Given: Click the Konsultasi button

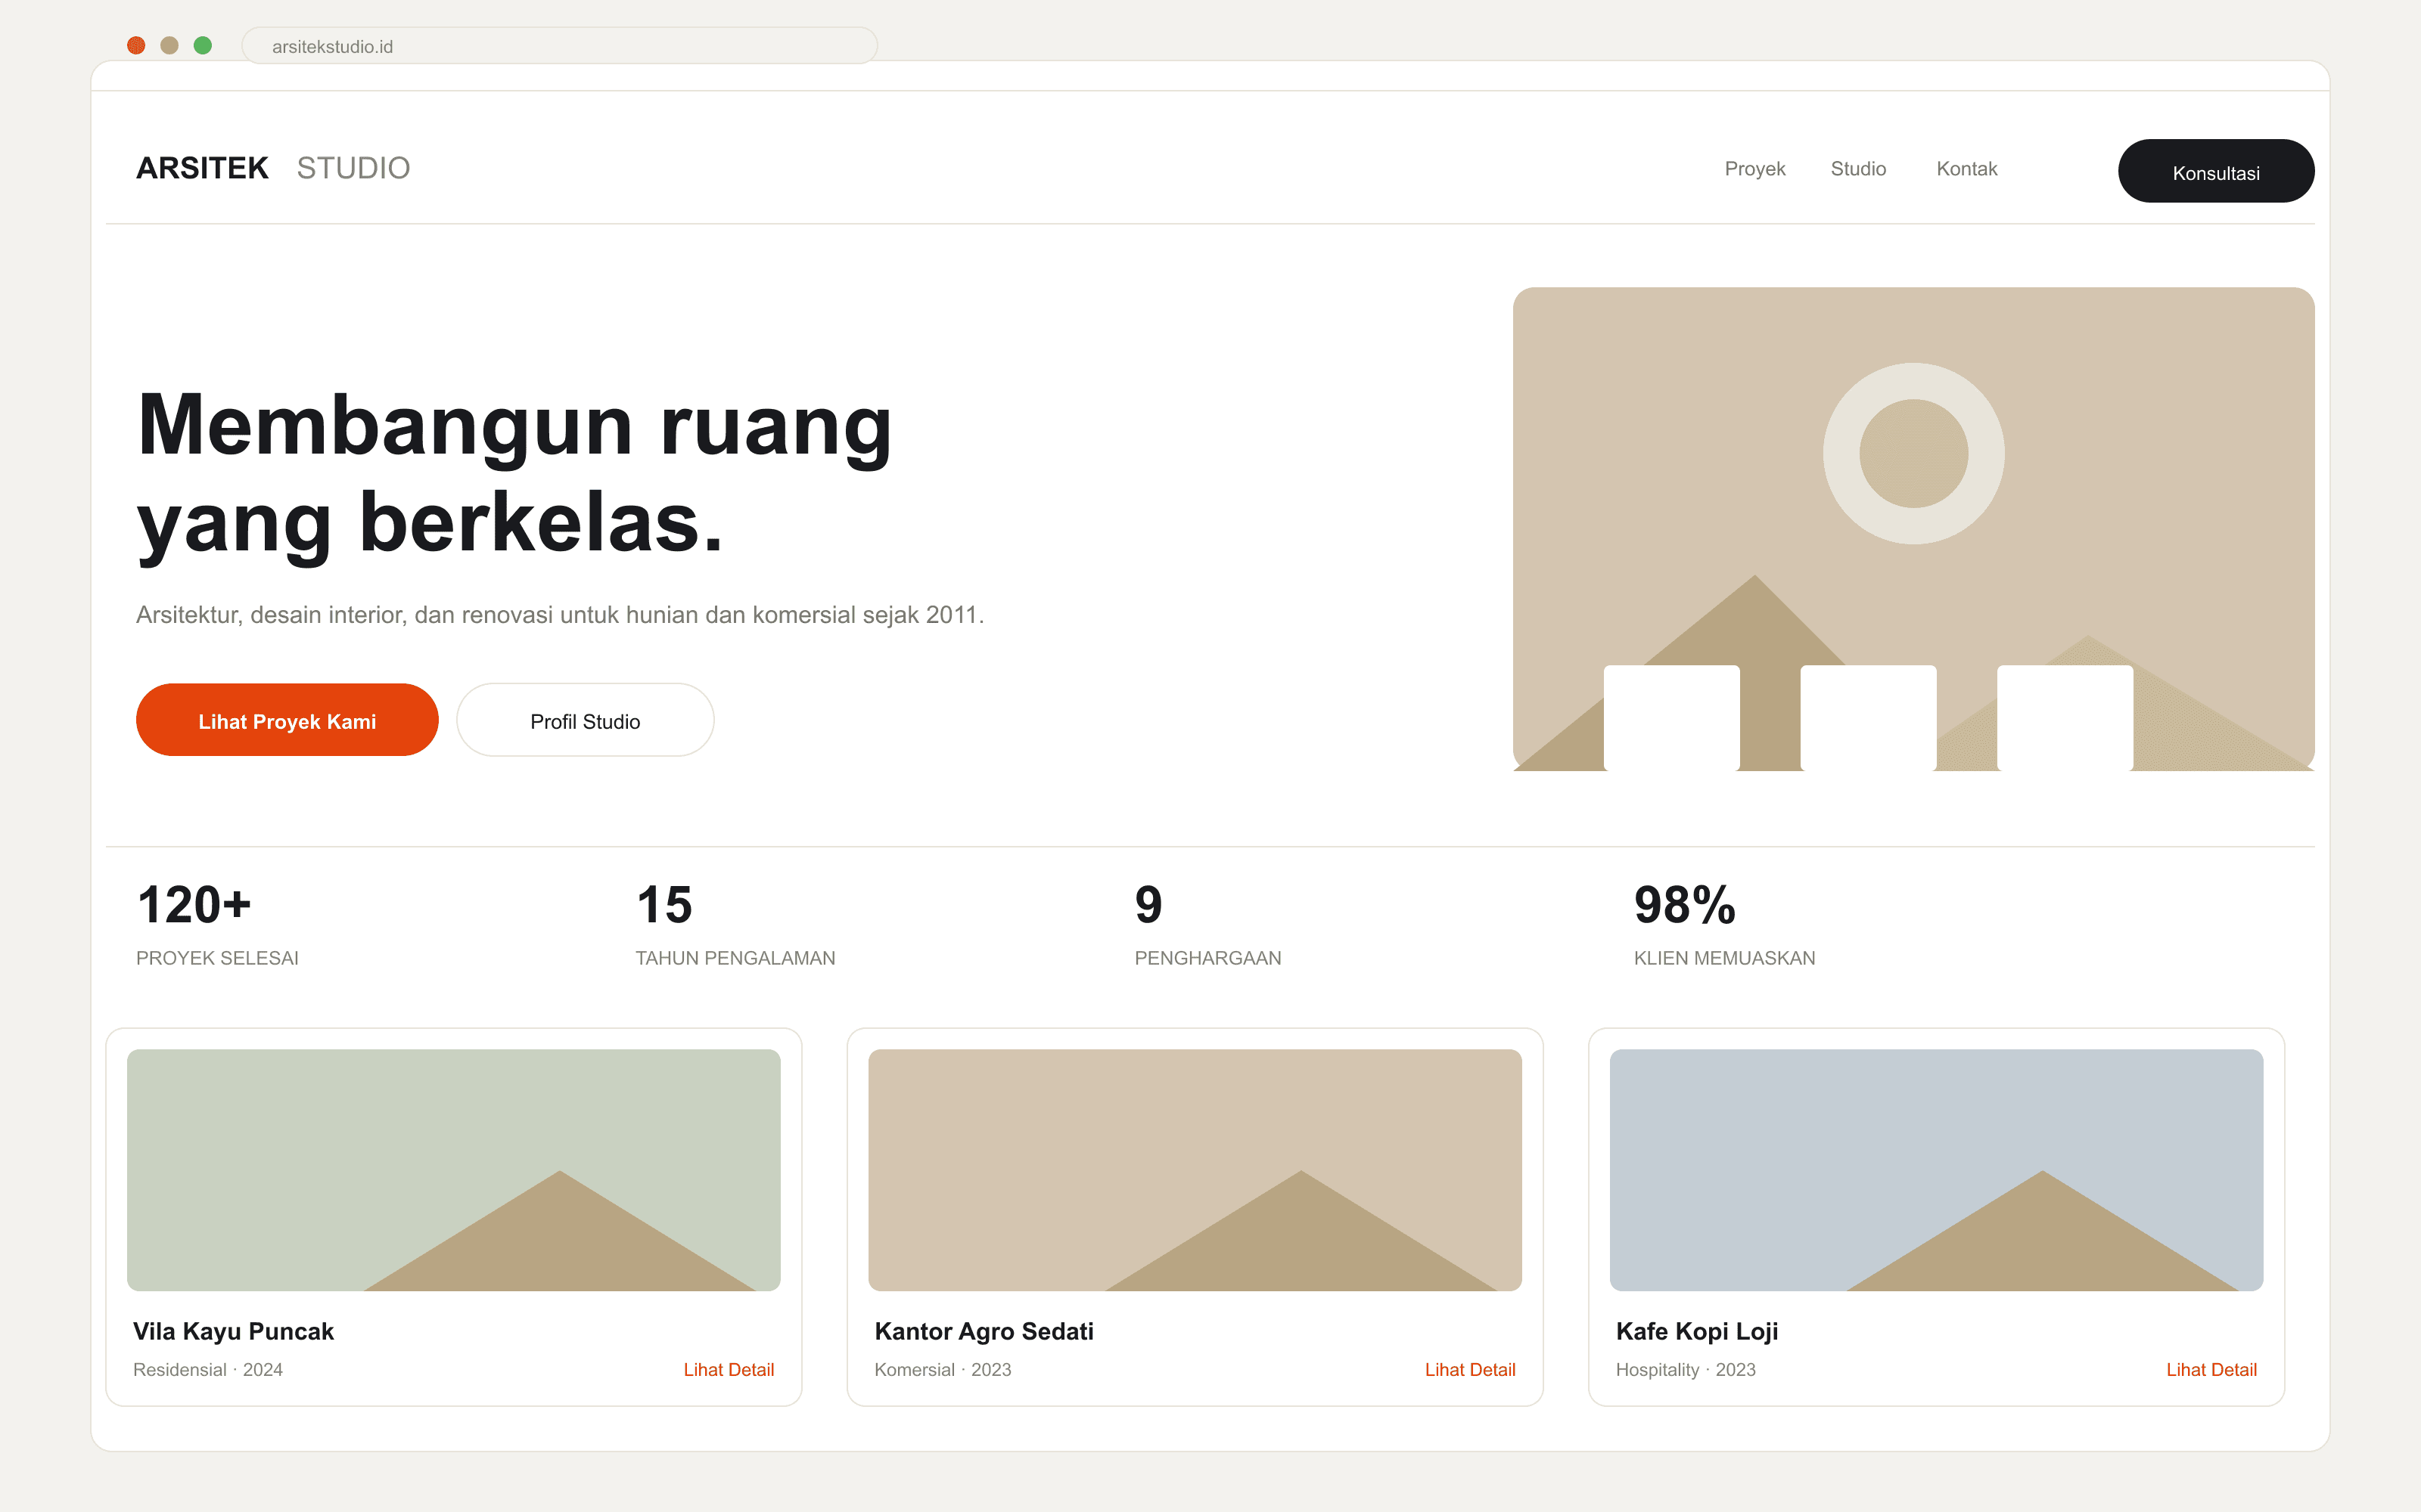Looking at the screenshot, I should (x=2216, y=171).
